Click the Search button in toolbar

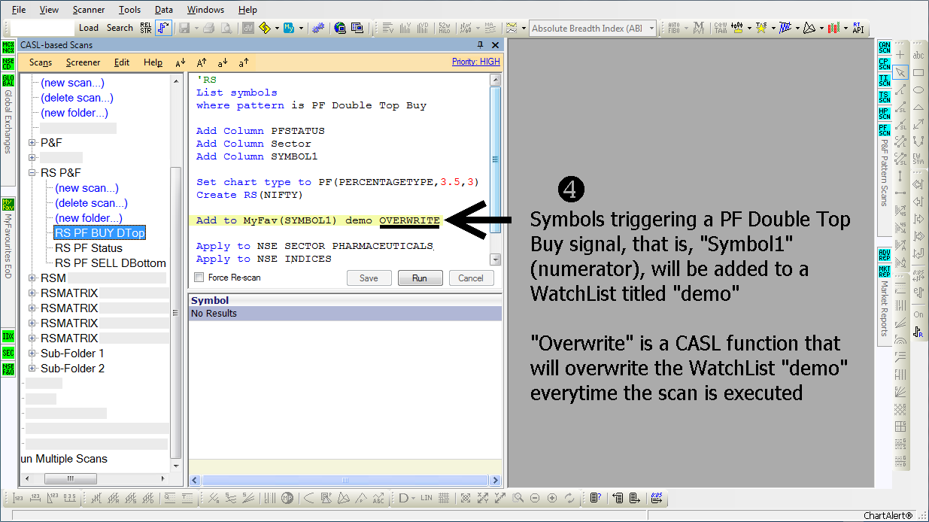pos(120,28)
